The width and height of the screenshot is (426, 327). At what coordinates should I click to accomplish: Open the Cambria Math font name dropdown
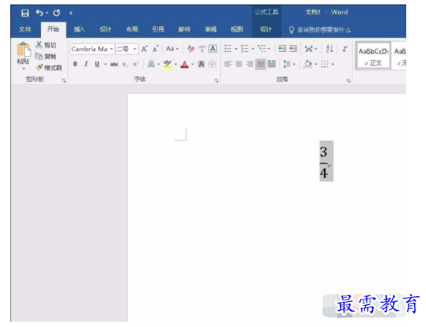click(111, 49)
